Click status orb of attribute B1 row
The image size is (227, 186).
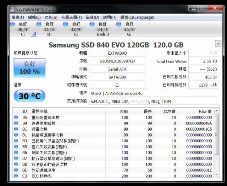pos(16,135)
